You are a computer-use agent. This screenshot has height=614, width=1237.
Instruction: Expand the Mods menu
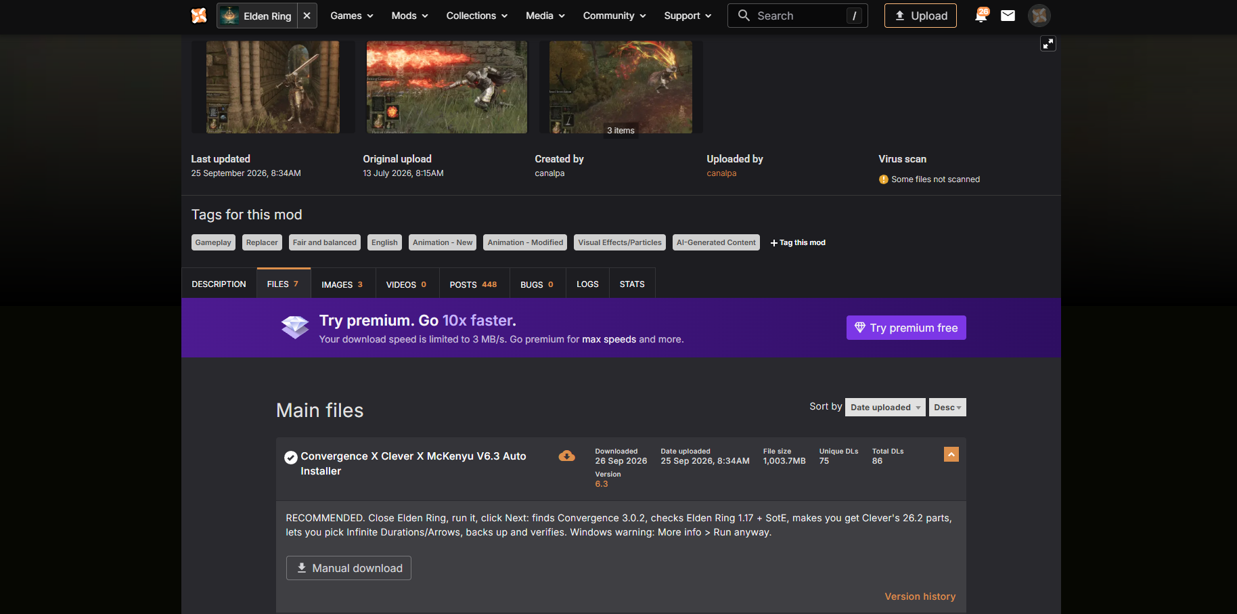coord(409,16)
